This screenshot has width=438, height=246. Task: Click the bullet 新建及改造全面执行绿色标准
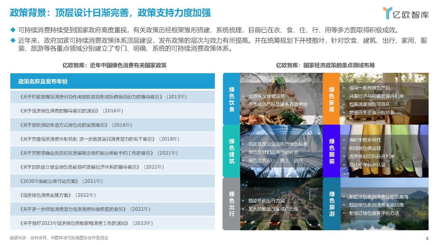tap(278, 144)
